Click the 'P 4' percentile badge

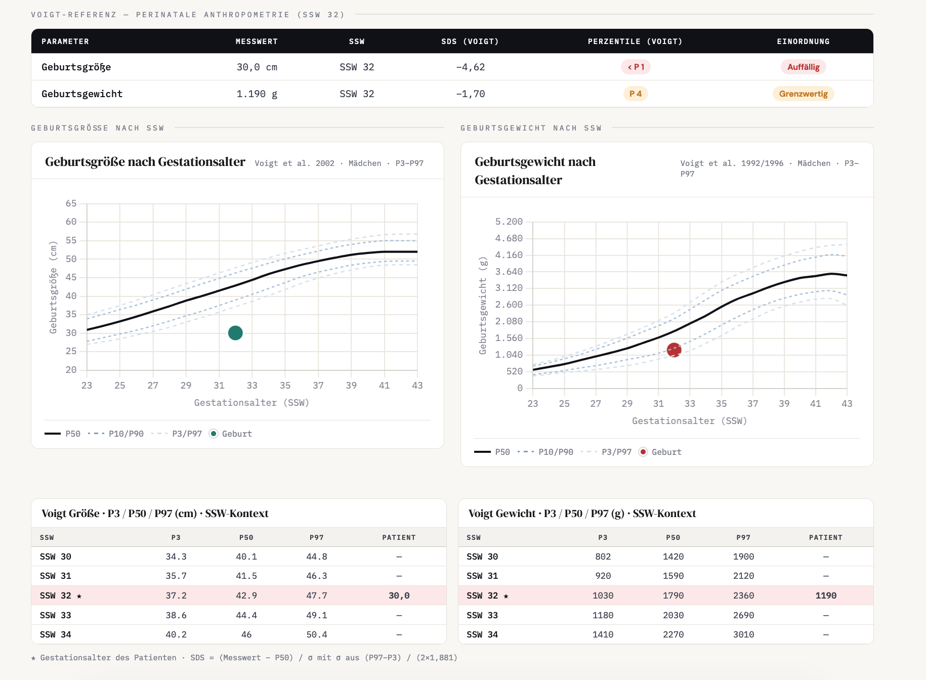click(636, 94)
